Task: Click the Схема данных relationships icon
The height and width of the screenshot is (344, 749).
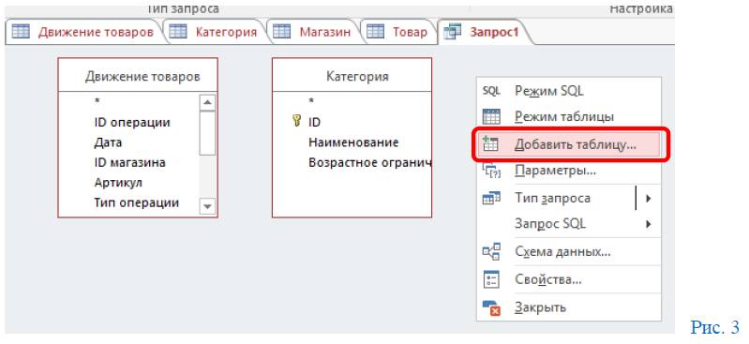Action: pyautogui.click(x=491, y=251)
